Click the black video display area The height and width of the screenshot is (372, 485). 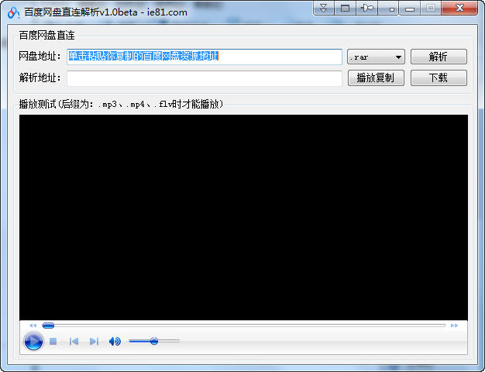tap(243, 217)
